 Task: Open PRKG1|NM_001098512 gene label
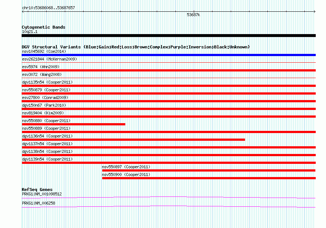42,194
